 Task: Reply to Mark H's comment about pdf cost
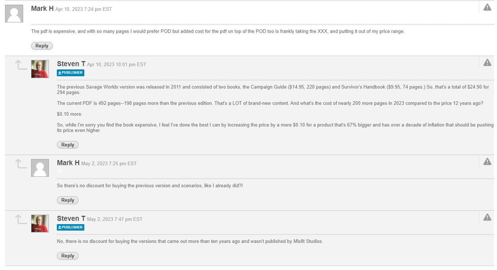coord(42,46)
